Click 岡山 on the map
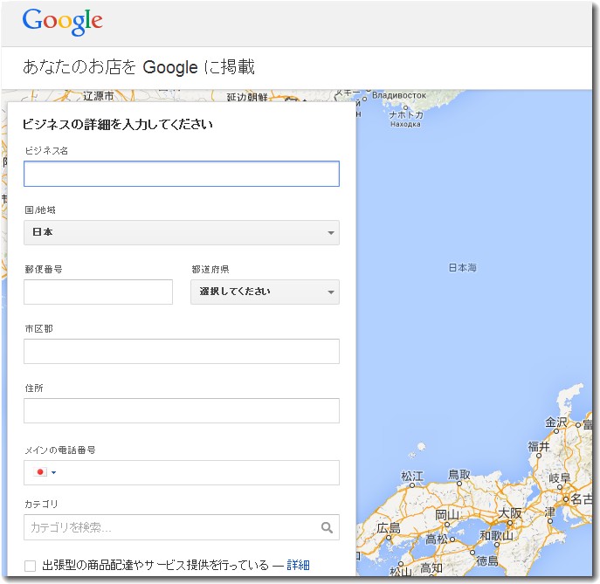 click(x=446, y=515)
